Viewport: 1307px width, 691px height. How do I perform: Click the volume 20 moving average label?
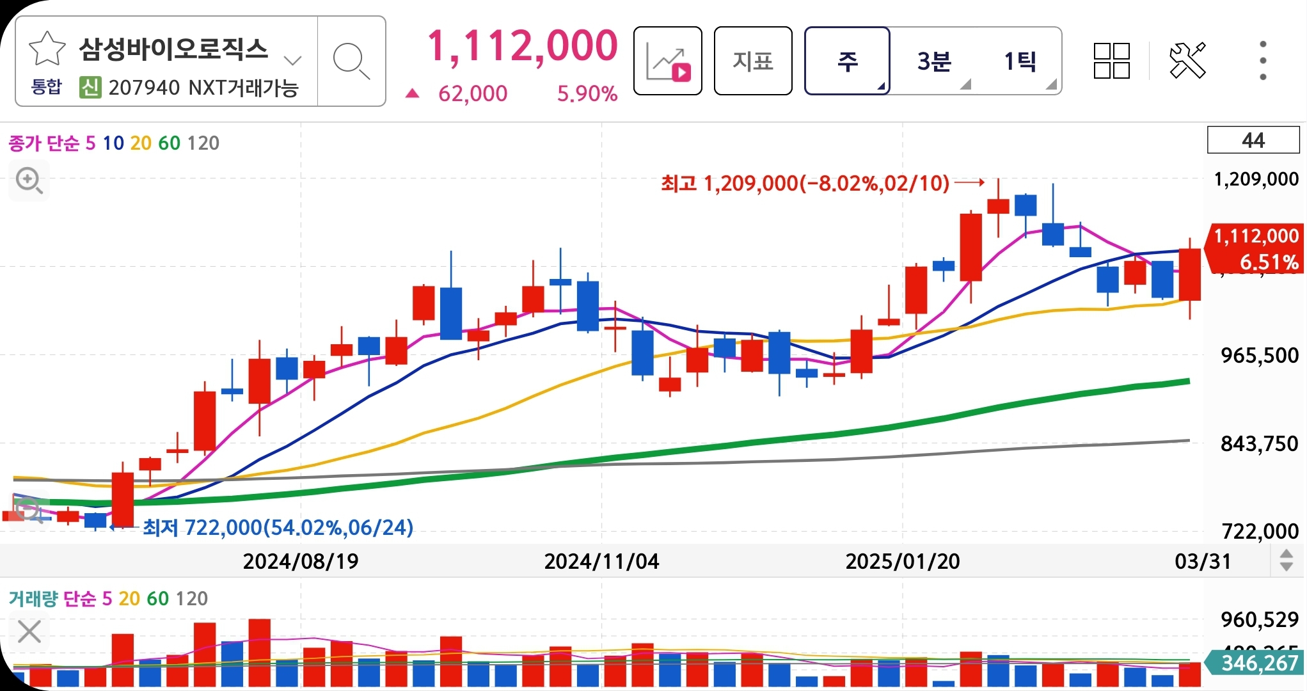pos(129,598)
